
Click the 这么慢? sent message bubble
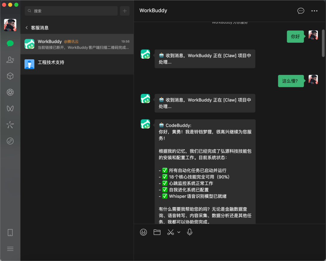291,81
